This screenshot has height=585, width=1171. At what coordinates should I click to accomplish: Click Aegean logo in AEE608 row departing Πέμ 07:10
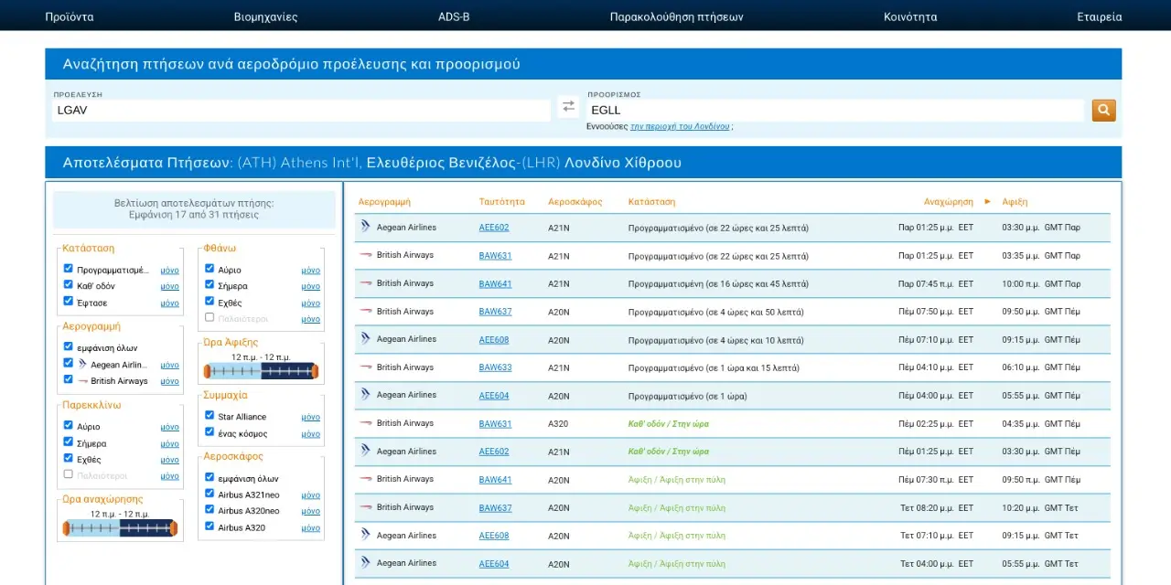[x=366, y=339]
